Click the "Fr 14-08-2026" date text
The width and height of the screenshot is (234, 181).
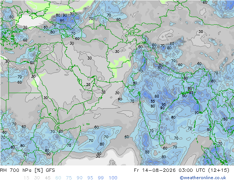click(155, 170)
